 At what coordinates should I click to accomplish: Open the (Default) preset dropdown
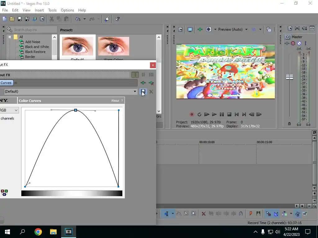click(135, 91)
